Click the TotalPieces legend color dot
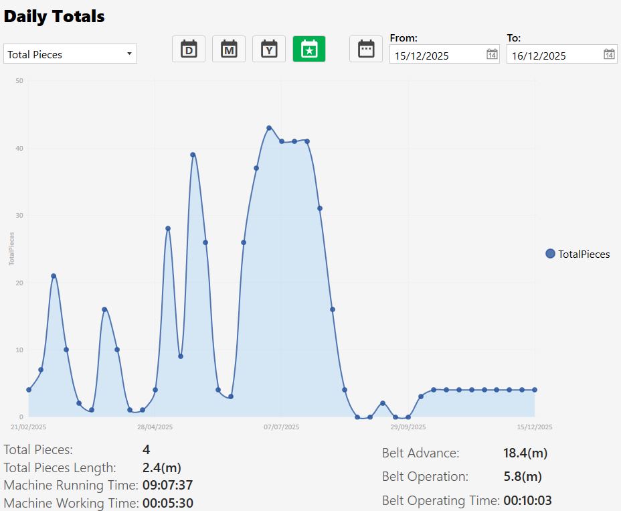Image resolution: width=621 pixels, height=511 pixels. pyautogui.click(x=550, y=254)
